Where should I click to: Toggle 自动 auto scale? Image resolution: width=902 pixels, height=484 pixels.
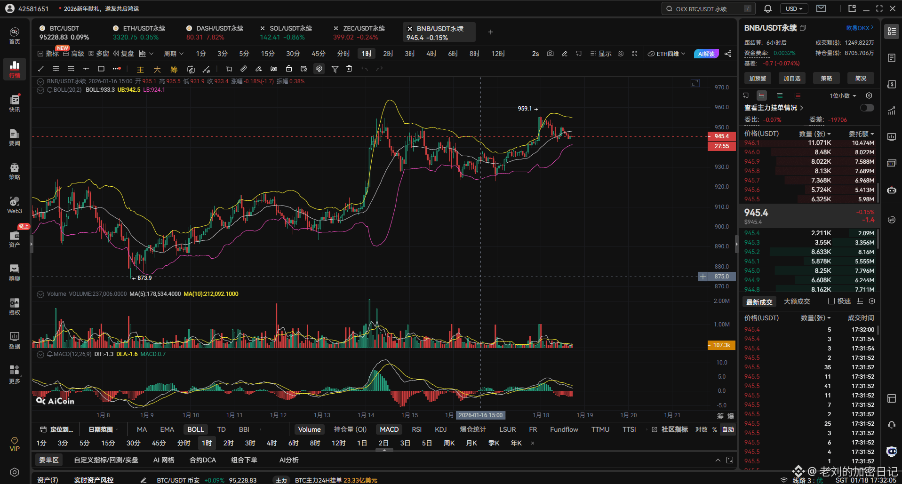728,429
